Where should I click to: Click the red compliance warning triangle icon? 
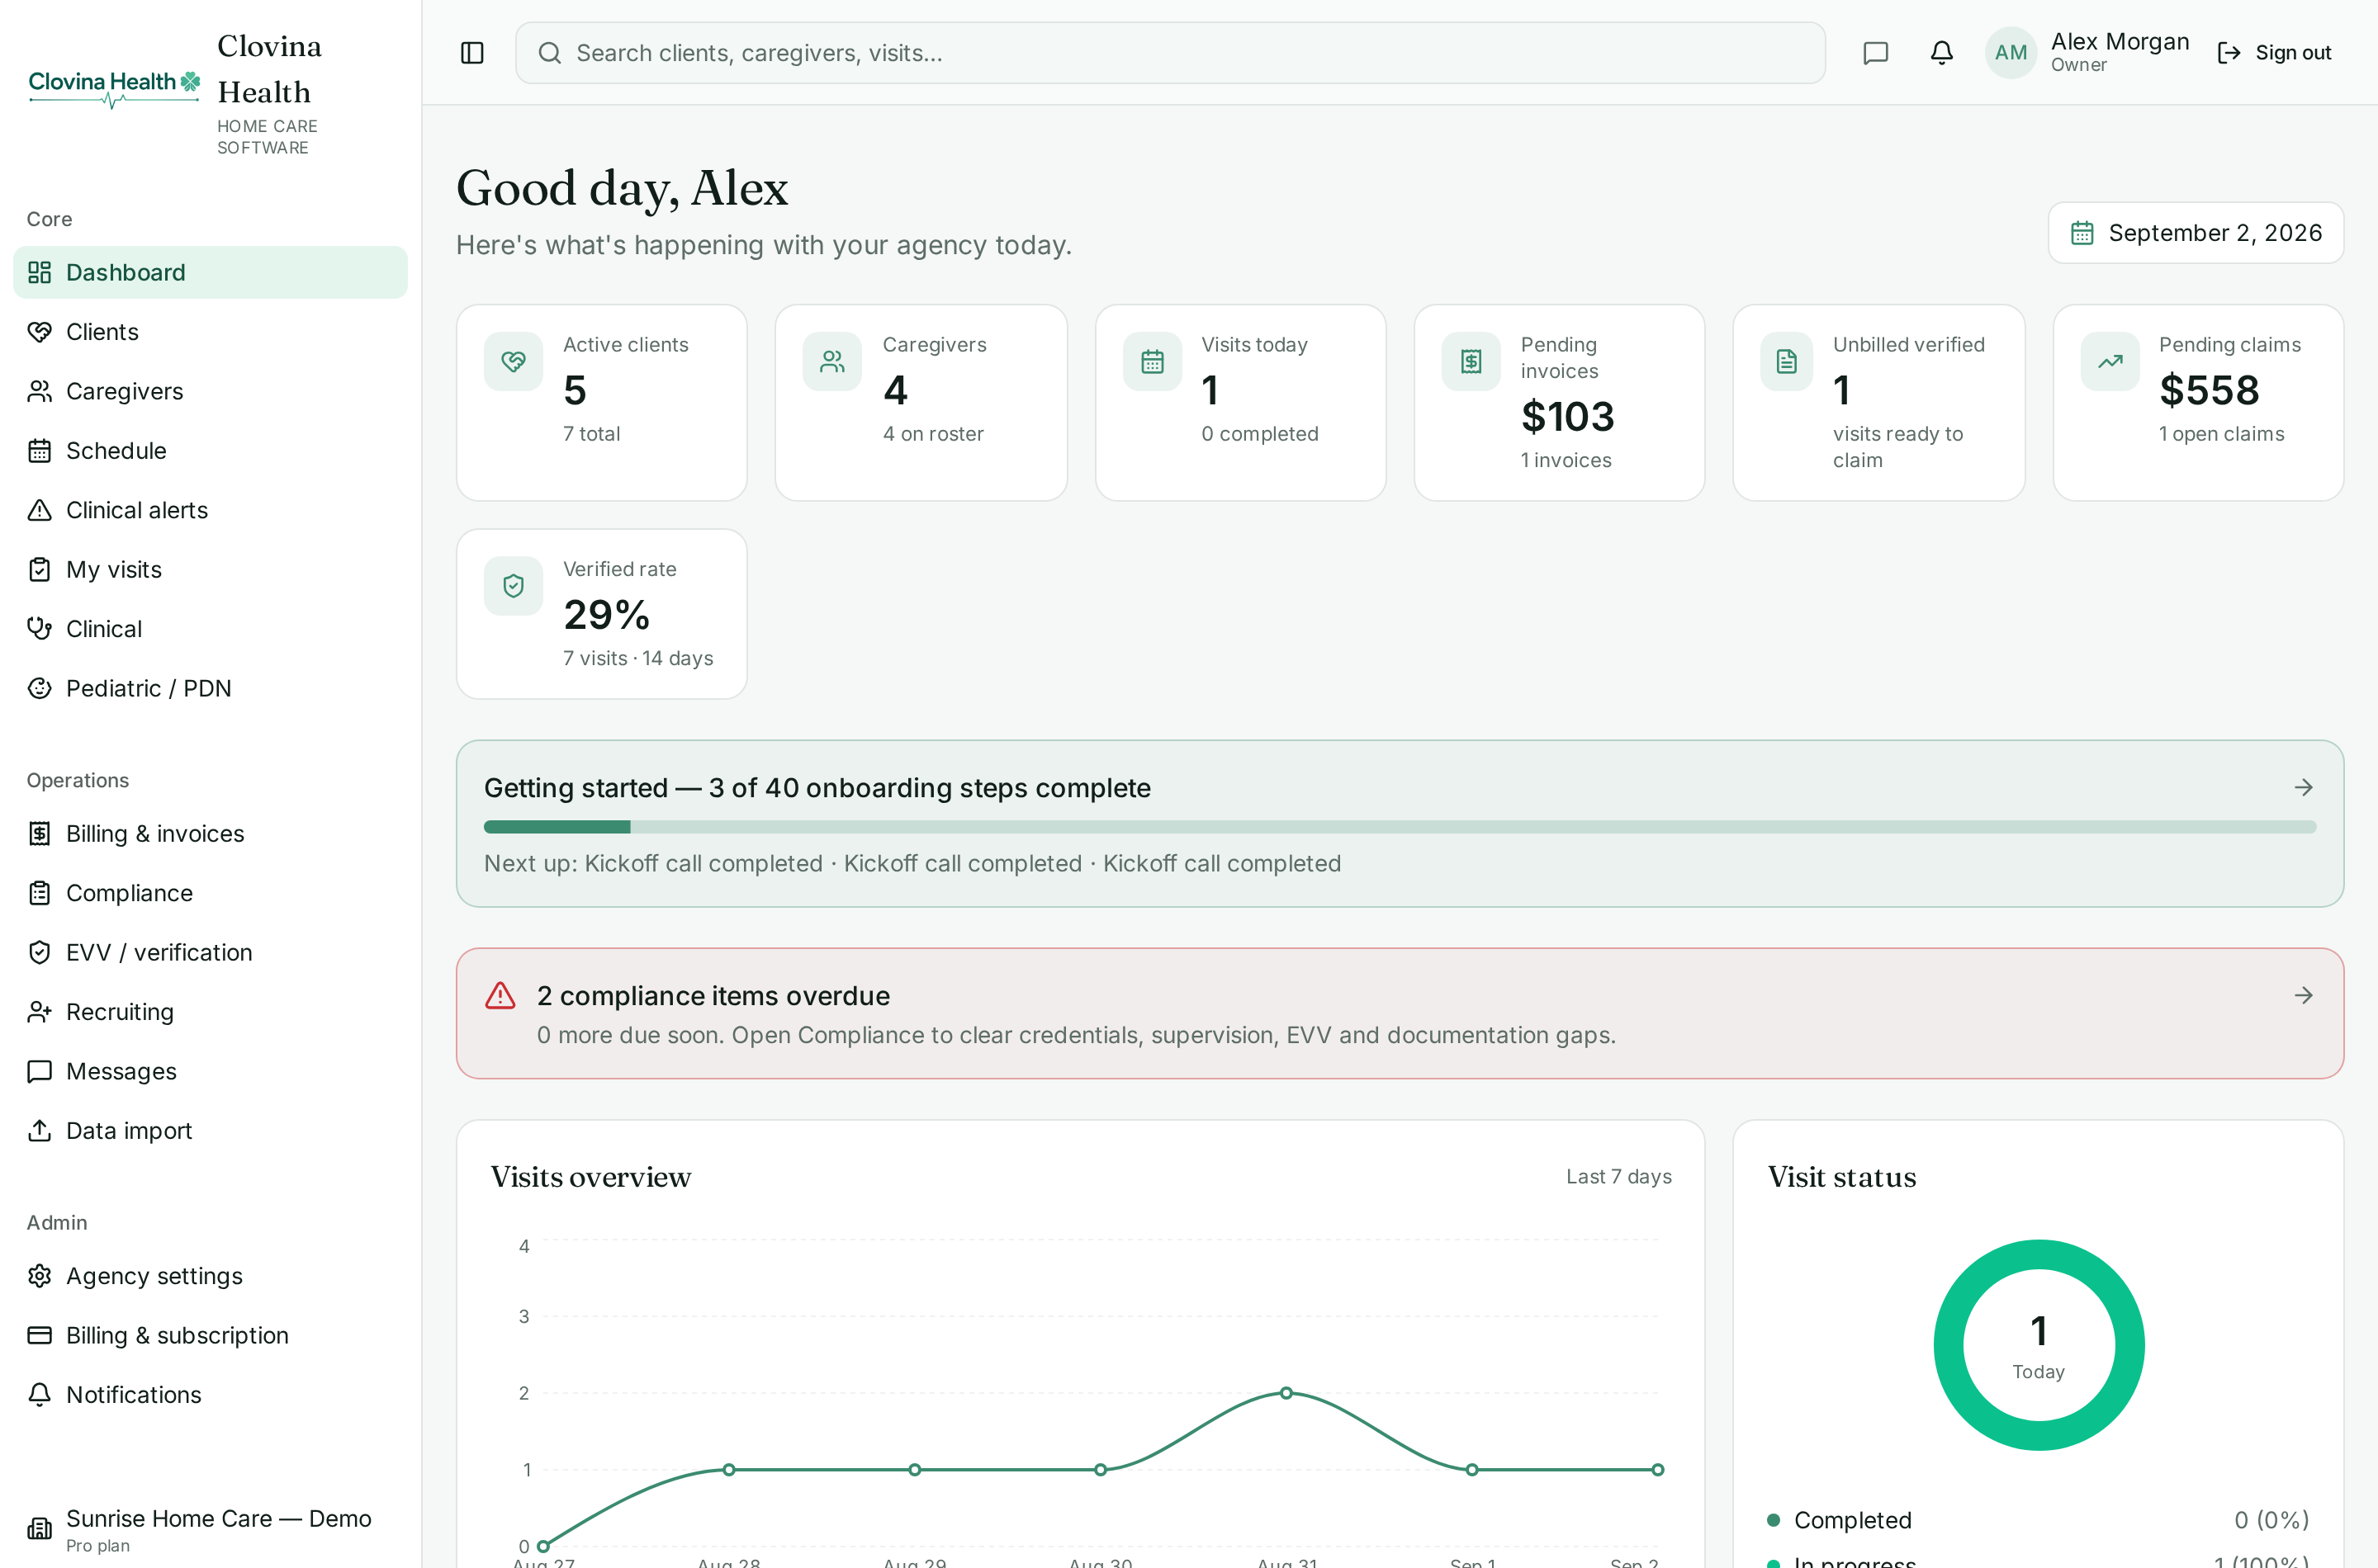pos(500,995)
